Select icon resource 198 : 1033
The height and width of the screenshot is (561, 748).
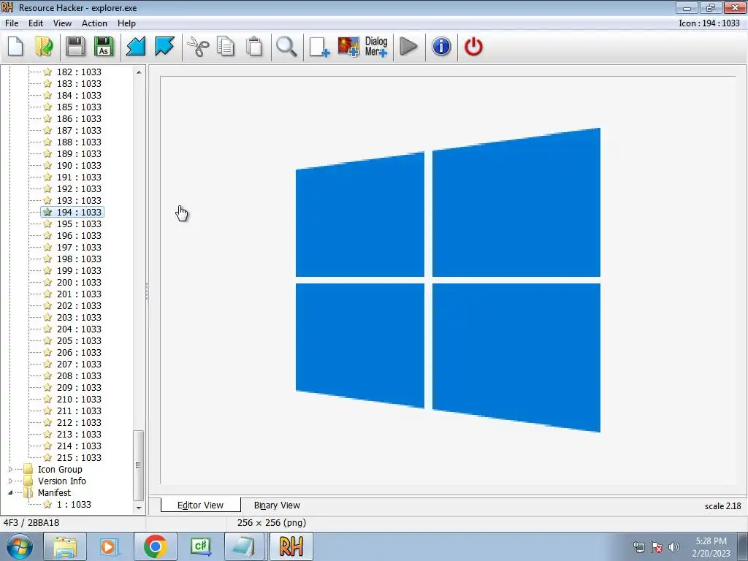pos(79,259)
